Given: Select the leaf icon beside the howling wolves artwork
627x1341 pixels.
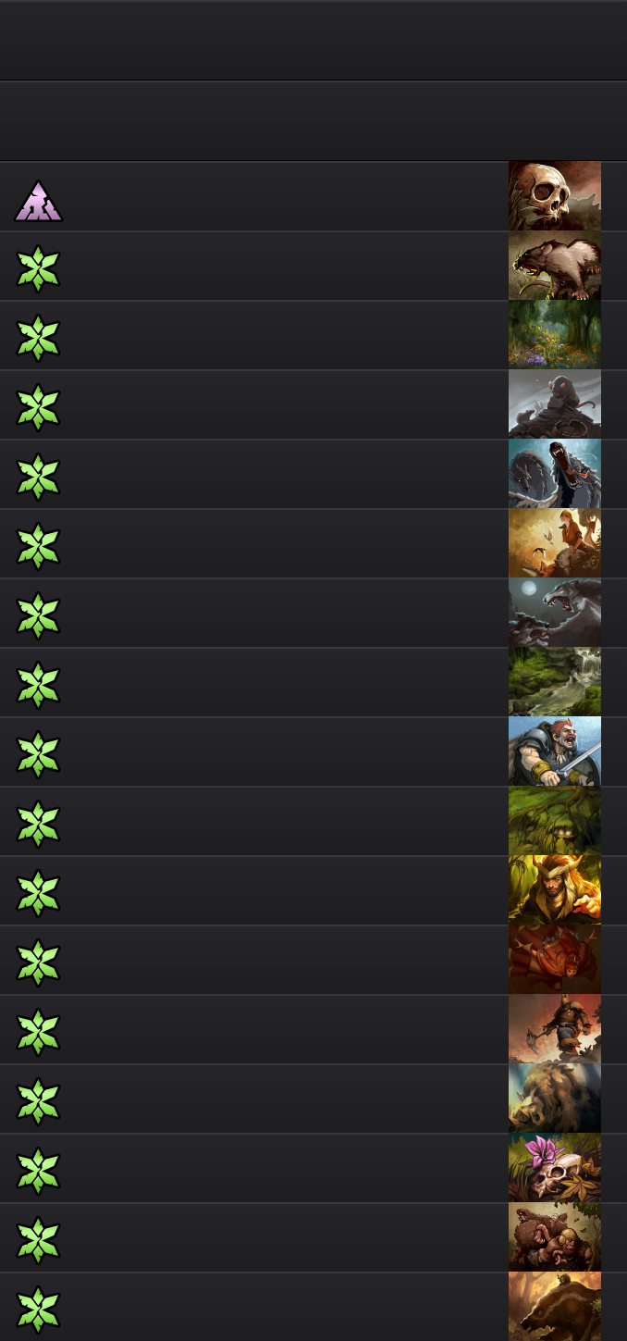Looking at the screenshot, I should pos(38,615).
